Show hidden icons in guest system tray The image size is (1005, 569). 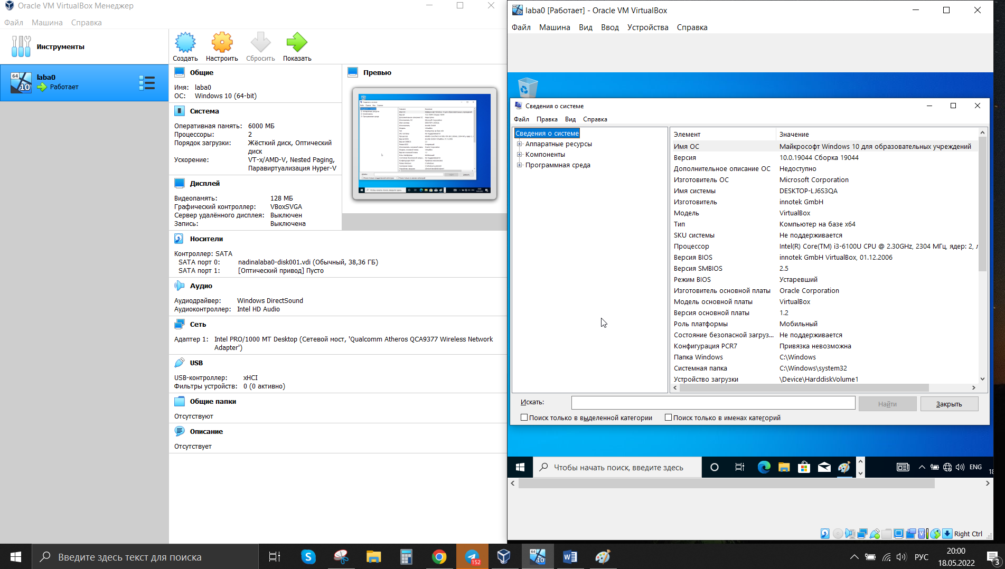(x=922, y=467)
